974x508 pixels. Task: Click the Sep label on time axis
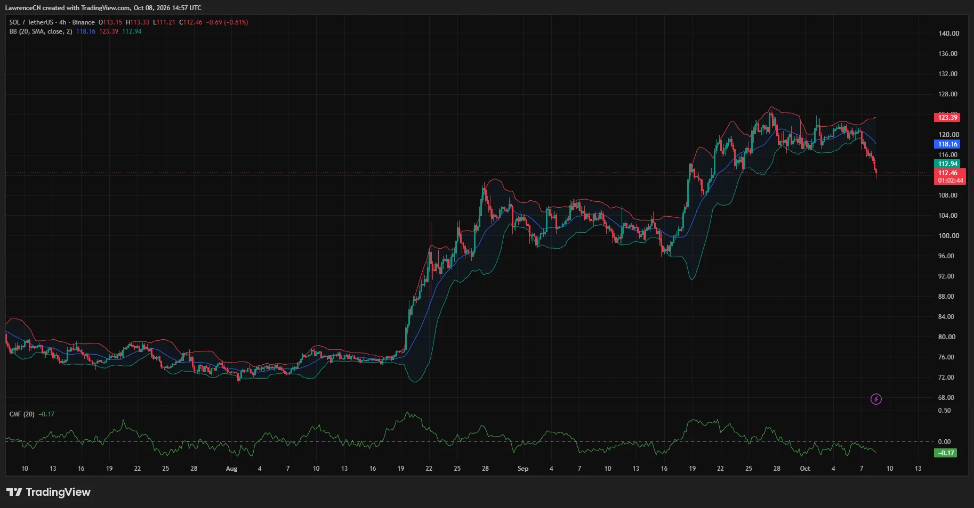tap(523, 469)
